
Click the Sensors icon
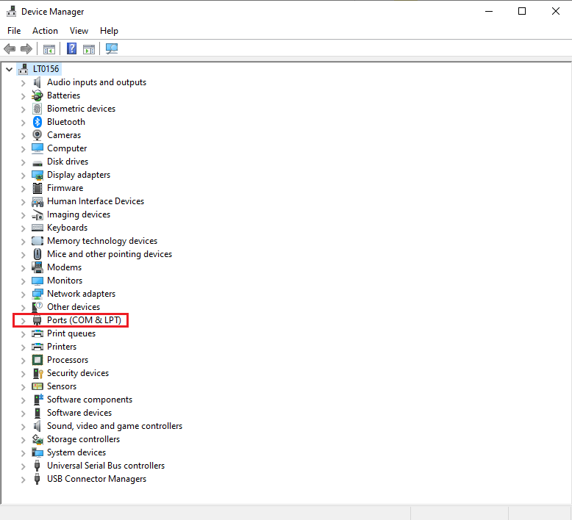coord(37,386)
